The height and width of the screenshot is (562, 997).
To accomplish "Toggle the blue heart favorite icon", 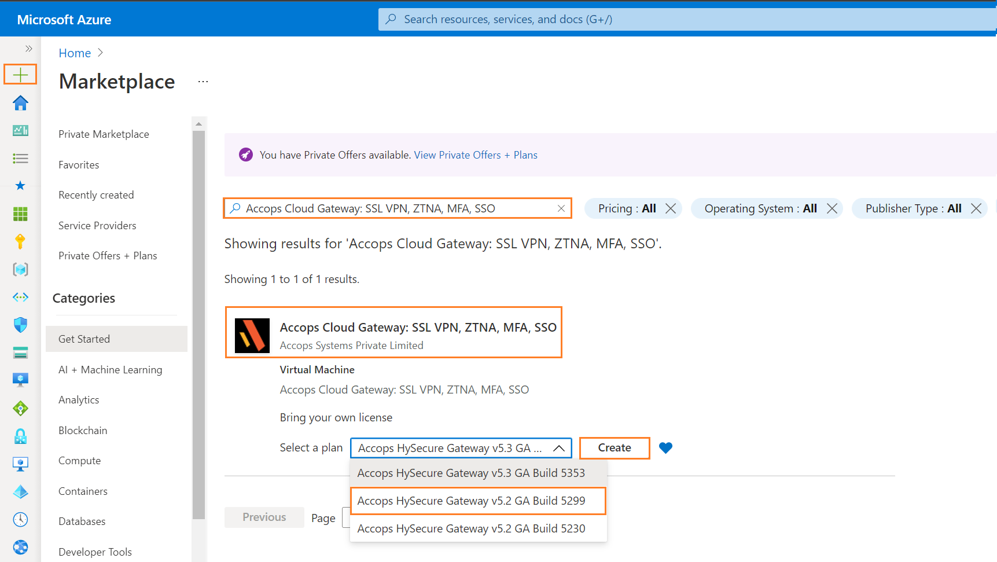I will tap(666, 448).
